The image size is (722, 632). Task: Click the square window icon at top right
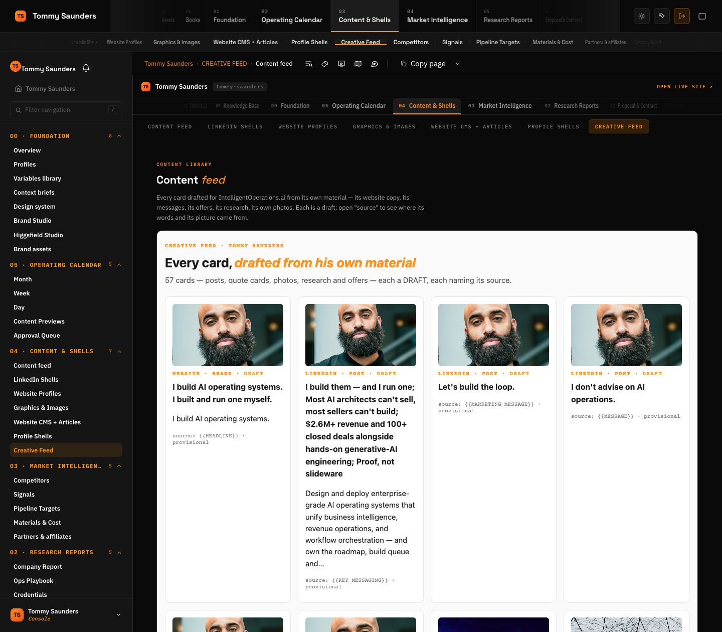click(x=702, y=16)
